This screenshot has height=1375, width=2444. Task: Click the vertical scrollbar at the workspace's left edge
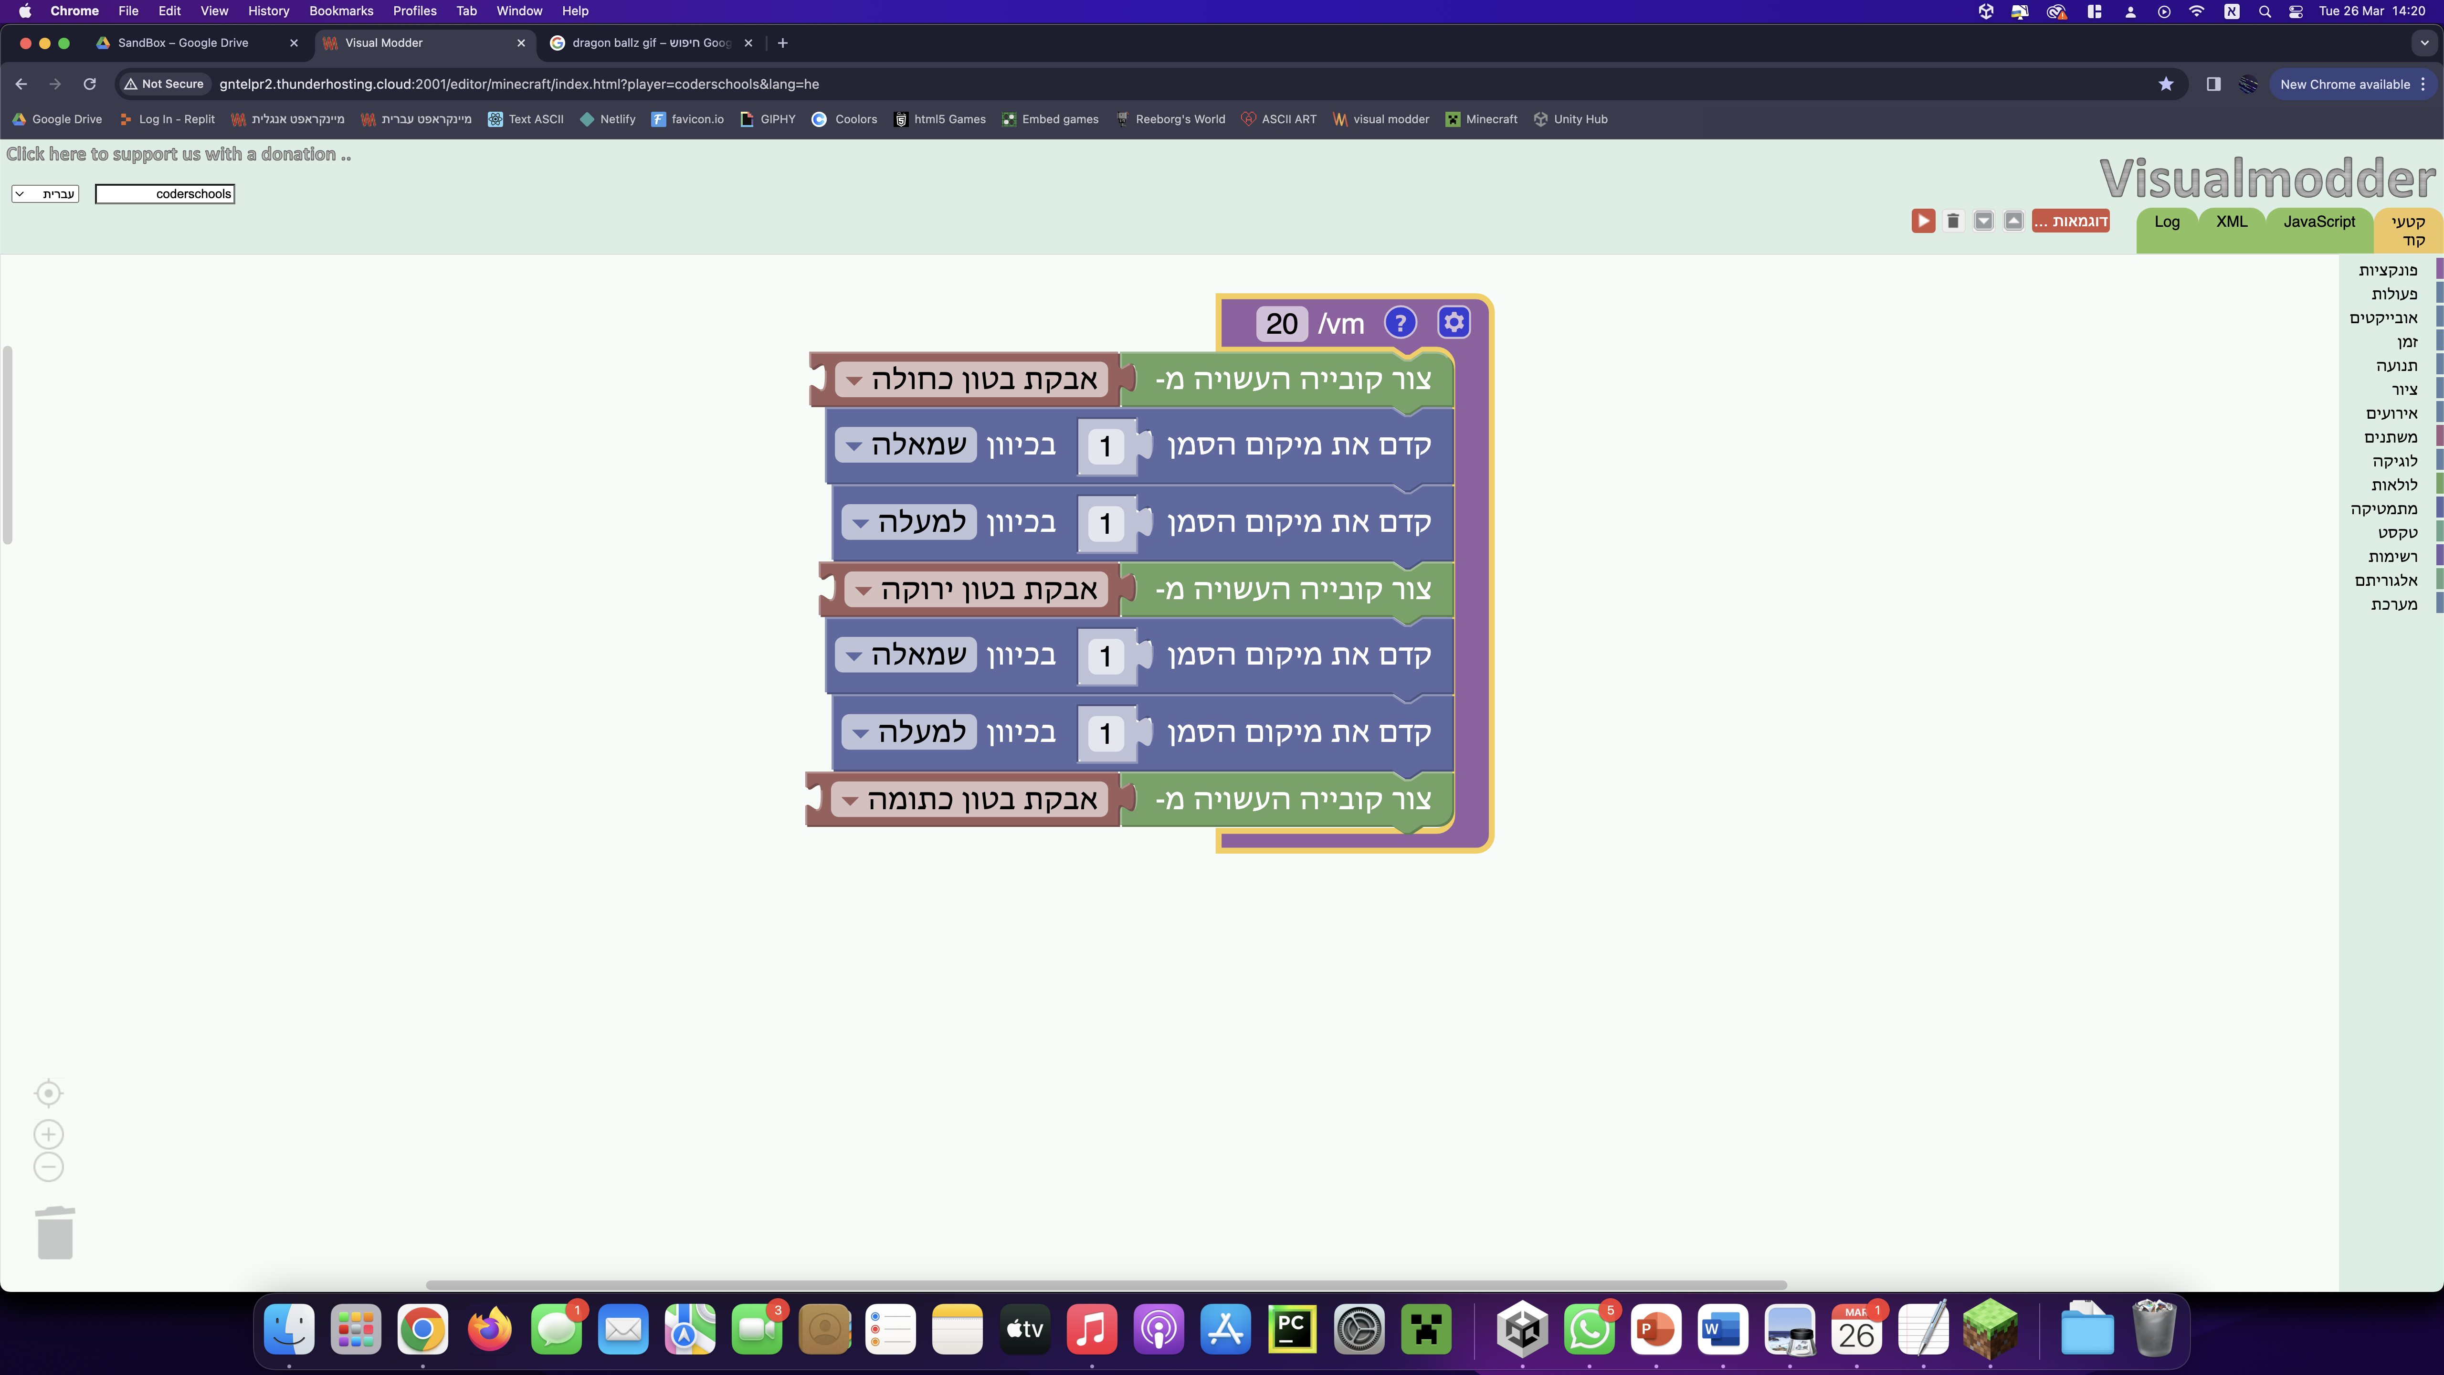click(8, 445)
